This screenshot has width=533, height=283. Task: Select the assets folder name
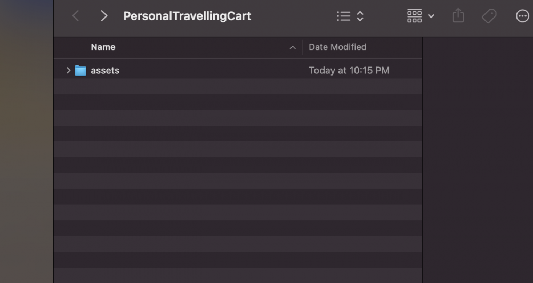(x=105, y=70)
